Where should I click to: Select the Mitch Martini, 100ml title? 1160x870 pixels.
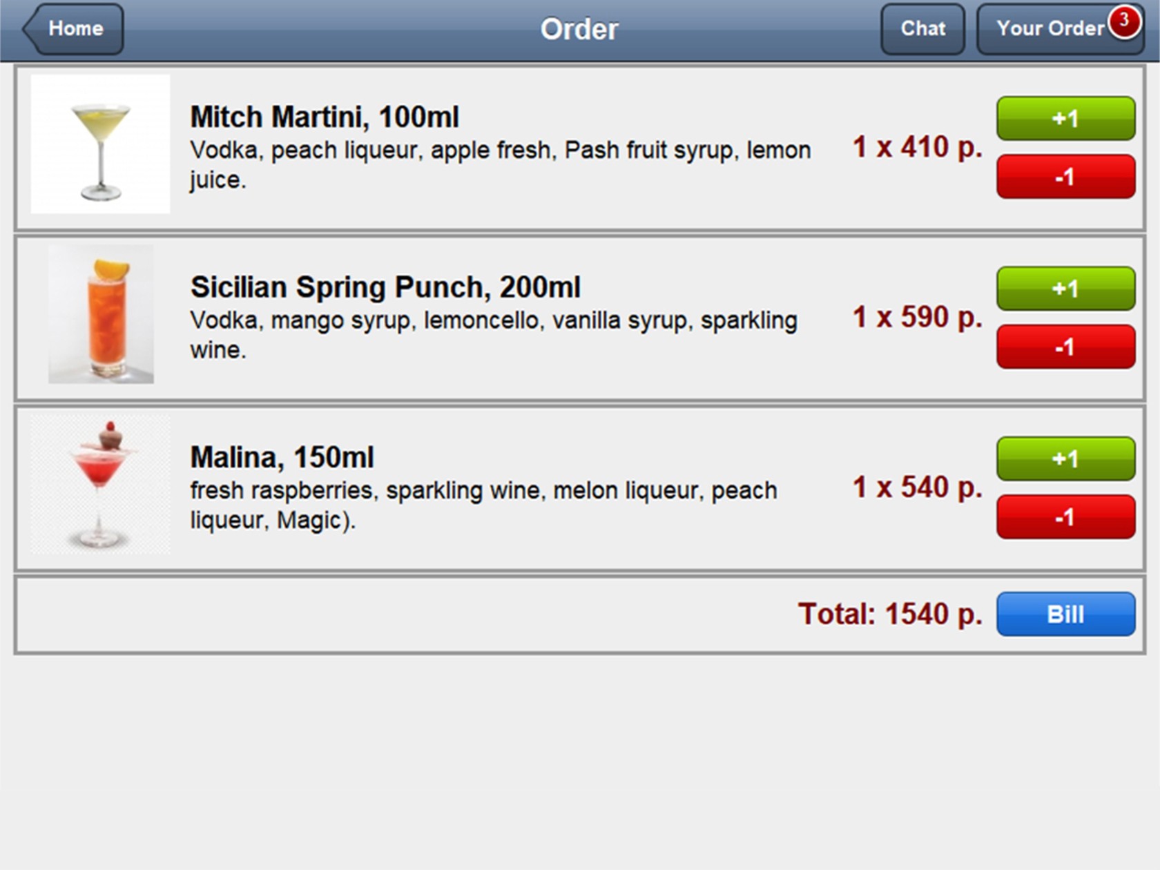pyautogui.click(x=325, y=117)
